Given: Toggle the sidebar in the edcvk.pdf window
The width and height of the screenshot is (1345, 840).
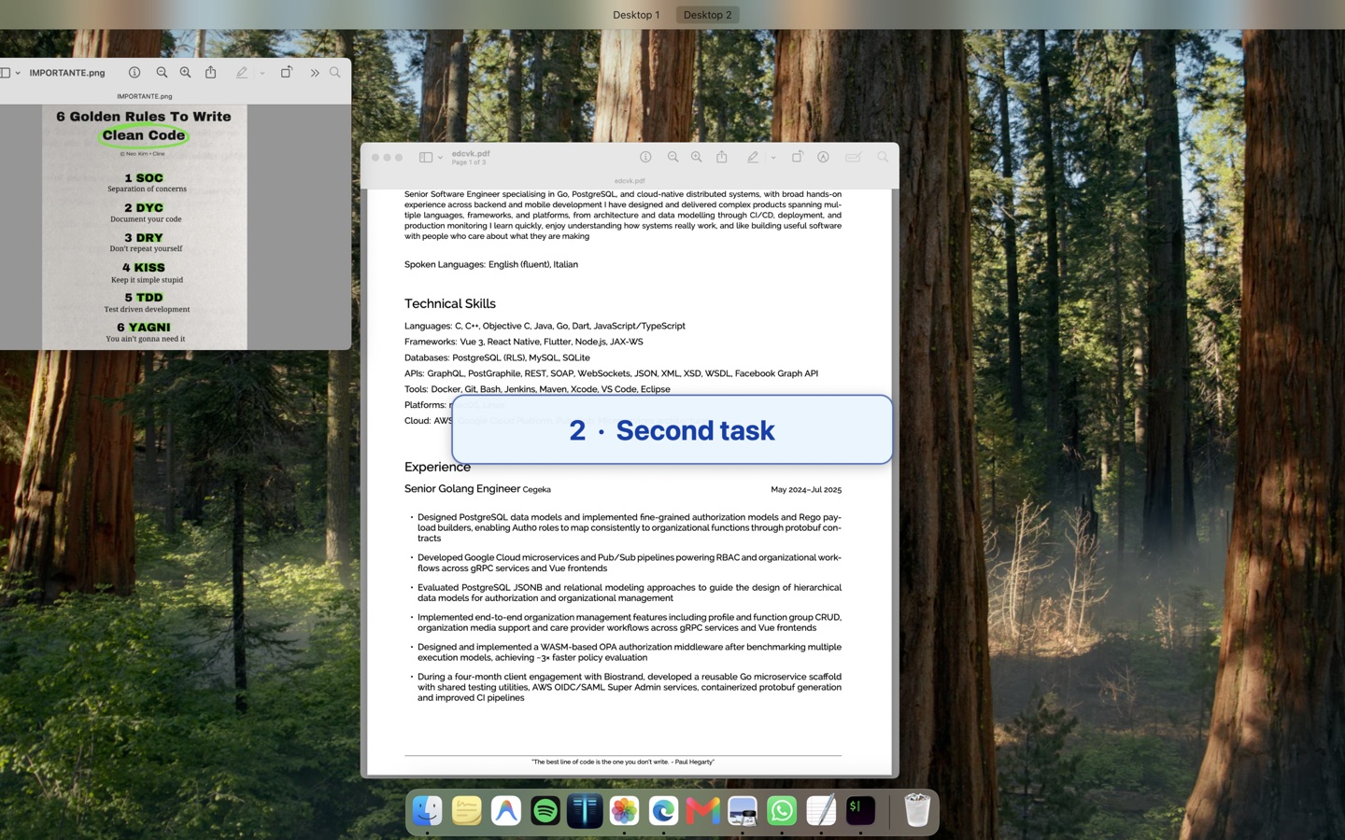Looking at the screenshot, I should (x=426, y=158).
